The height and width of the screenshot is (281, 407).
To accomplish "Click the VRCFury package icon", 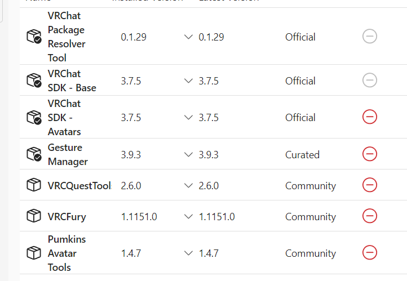I will point(34,216).
